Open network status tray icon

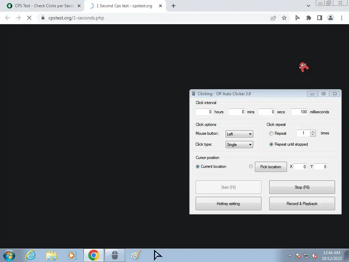coord(306,256)
